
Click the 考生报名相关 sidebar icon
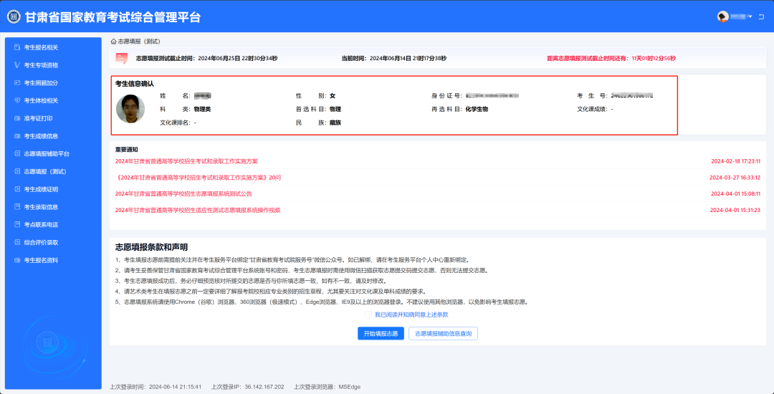tap(16, 47)
